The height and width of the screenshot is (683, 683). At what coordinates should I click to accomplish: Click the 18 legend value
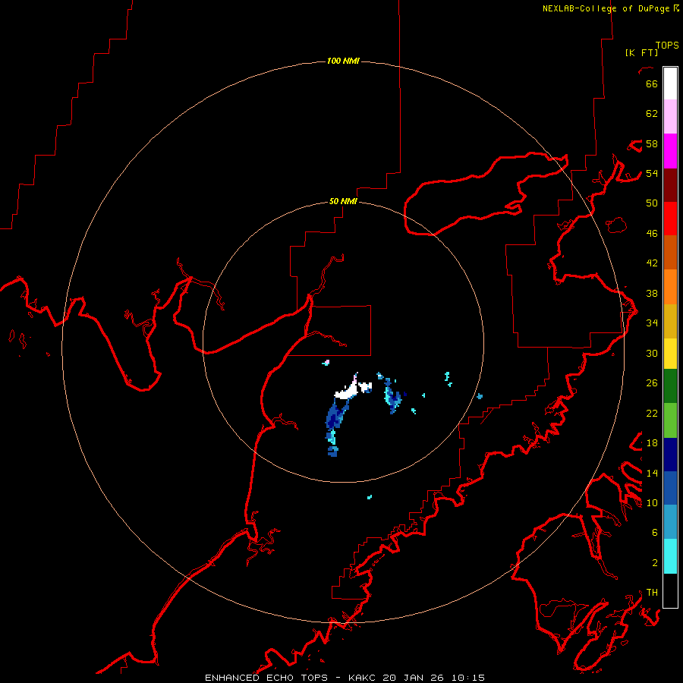652,443
